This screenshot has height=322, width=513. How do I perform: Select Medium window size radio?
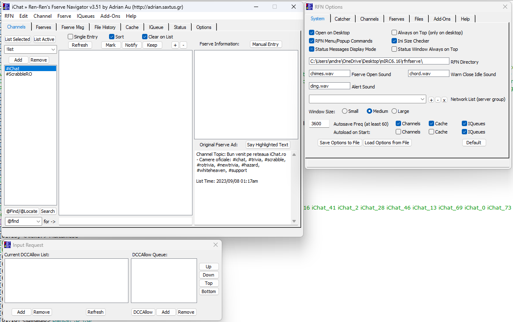click(x=370, y=111)
